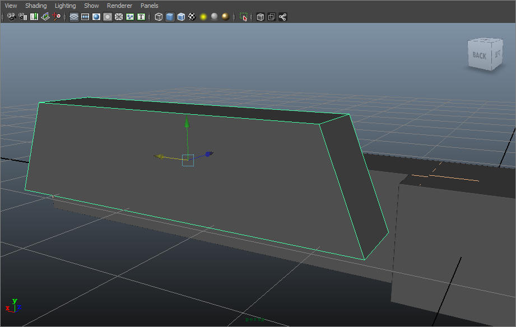Toggle the Resolution Gate icon
This screenshot has width=516, height=327.
click(x=96, y=17)
